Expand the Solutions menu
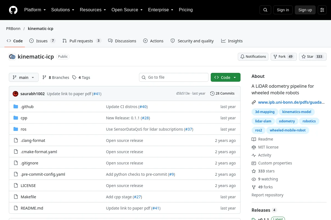 point(63,10)
